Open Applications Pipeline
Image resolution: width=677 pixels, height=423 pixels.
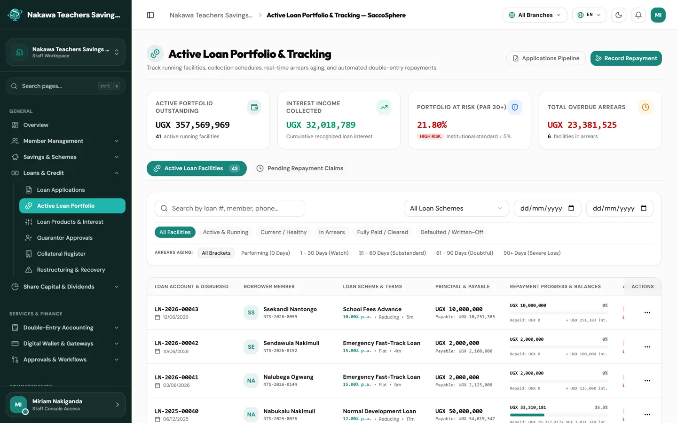546,58
